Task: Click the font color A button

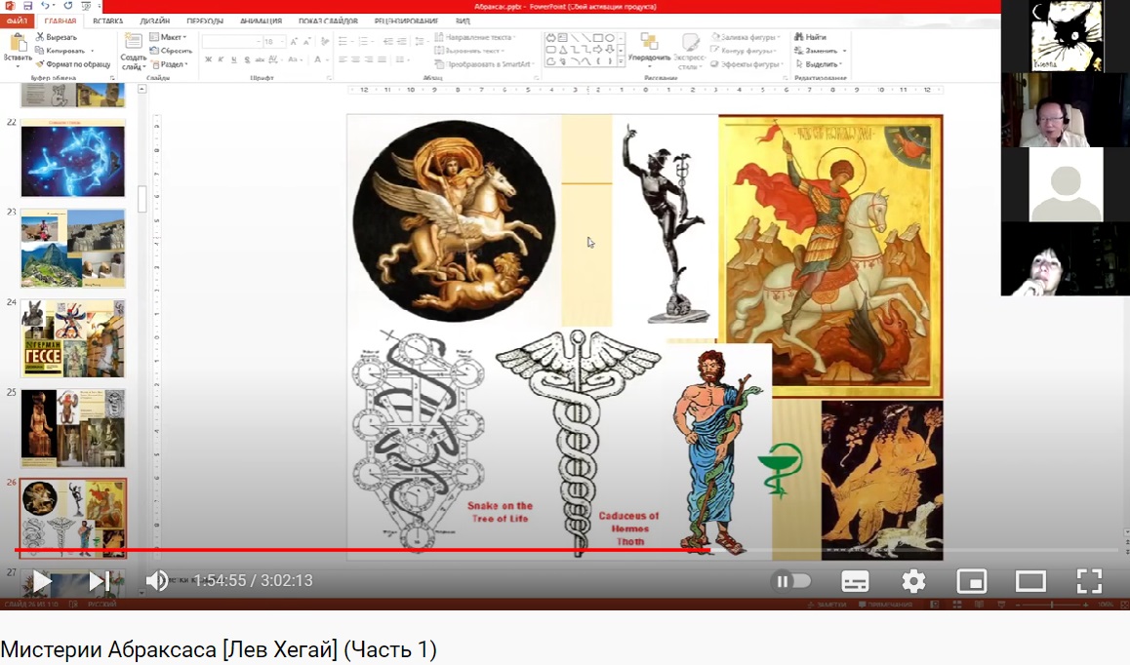Action: pos(318,59)
